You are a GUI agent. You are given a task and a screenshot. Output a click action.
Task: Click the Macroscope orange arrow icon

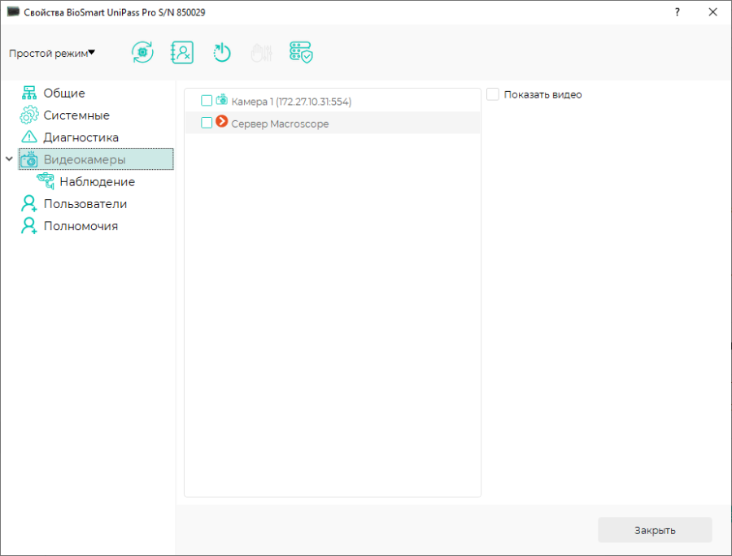point(222,121)
